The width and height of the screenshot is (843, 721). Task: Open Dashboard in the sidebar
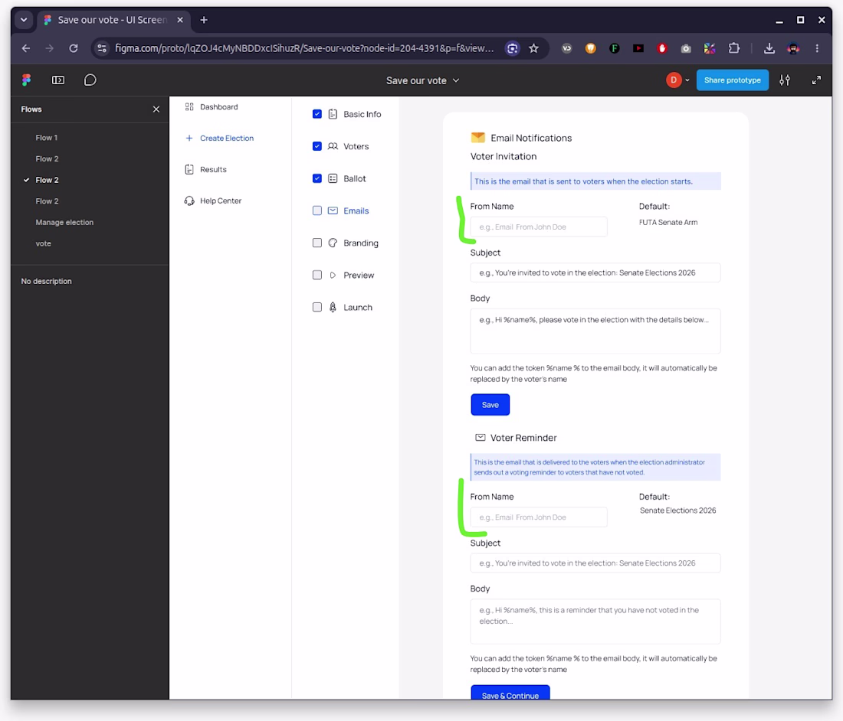[x=212, y=107]
